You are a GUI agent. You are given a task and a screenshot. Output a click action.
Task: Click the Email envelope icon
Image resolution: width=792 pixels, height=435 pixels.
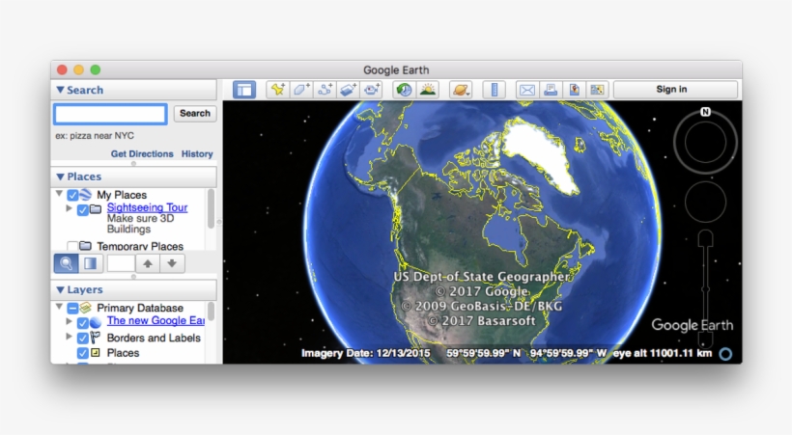point(526,90)
